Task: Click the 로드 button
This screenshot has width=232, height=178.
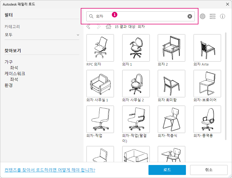Action: [x=167, y=170]
